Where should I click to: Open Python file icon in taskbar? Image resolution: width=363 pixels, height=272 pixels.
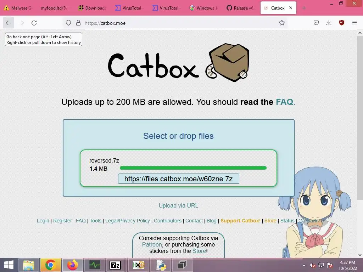point(161,265)
